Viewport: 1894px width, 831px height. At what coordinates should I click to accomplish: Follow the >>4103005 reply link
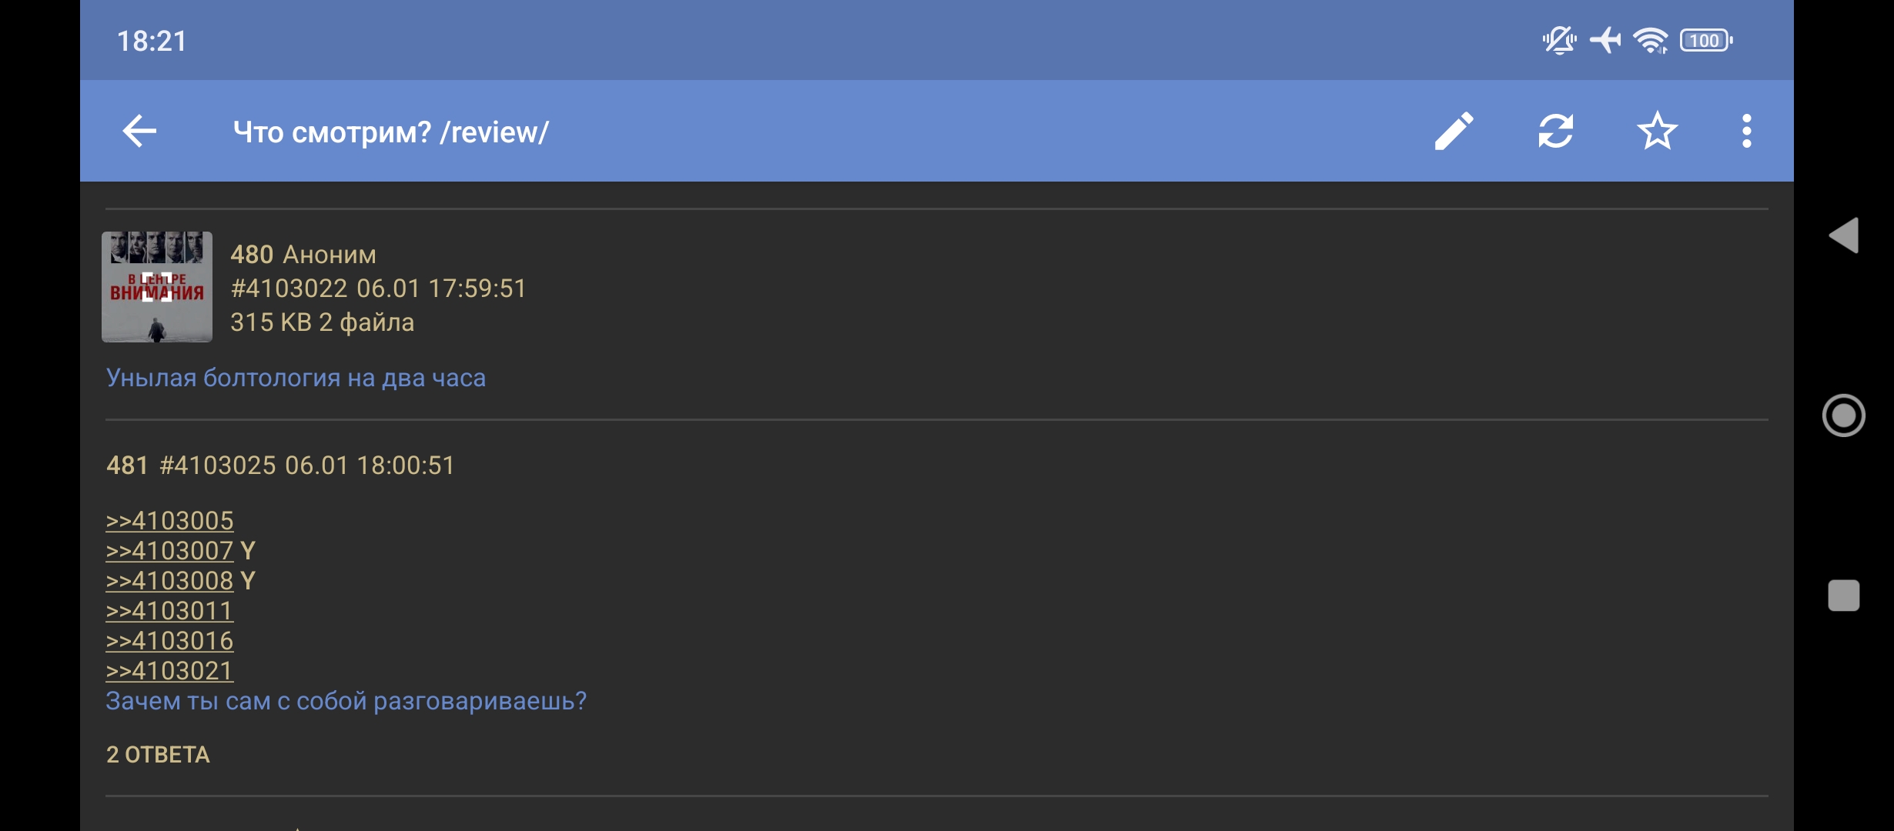click(x=169, y=521)
